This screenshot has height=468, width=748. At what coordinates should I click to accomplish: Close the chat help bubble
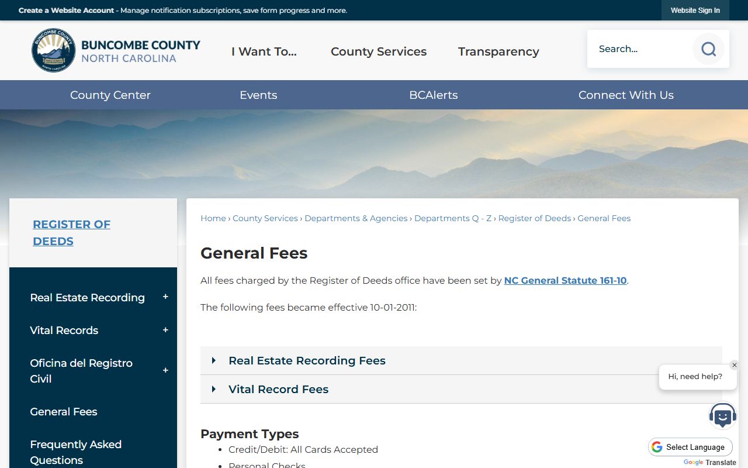735,365
